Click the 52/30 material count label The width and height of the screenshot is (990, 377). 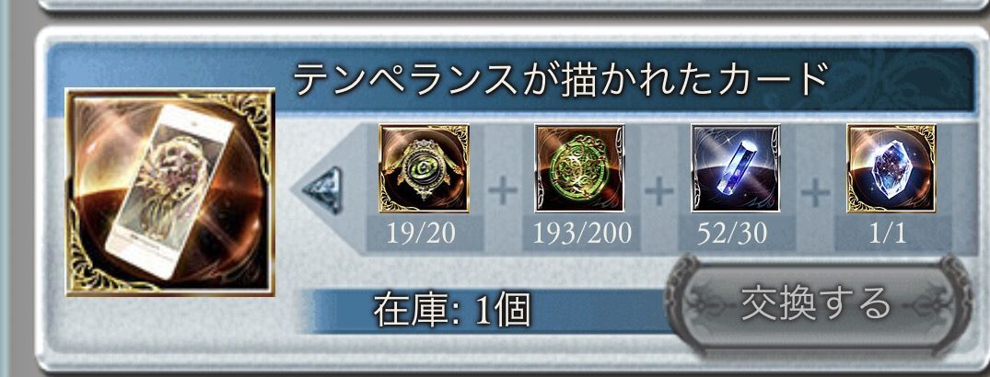[732, 234]
